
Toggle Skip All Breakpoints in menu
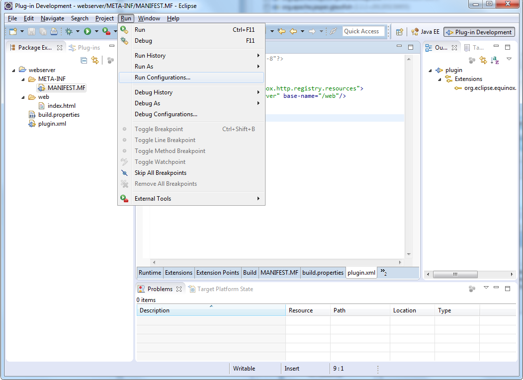point(191,173)
